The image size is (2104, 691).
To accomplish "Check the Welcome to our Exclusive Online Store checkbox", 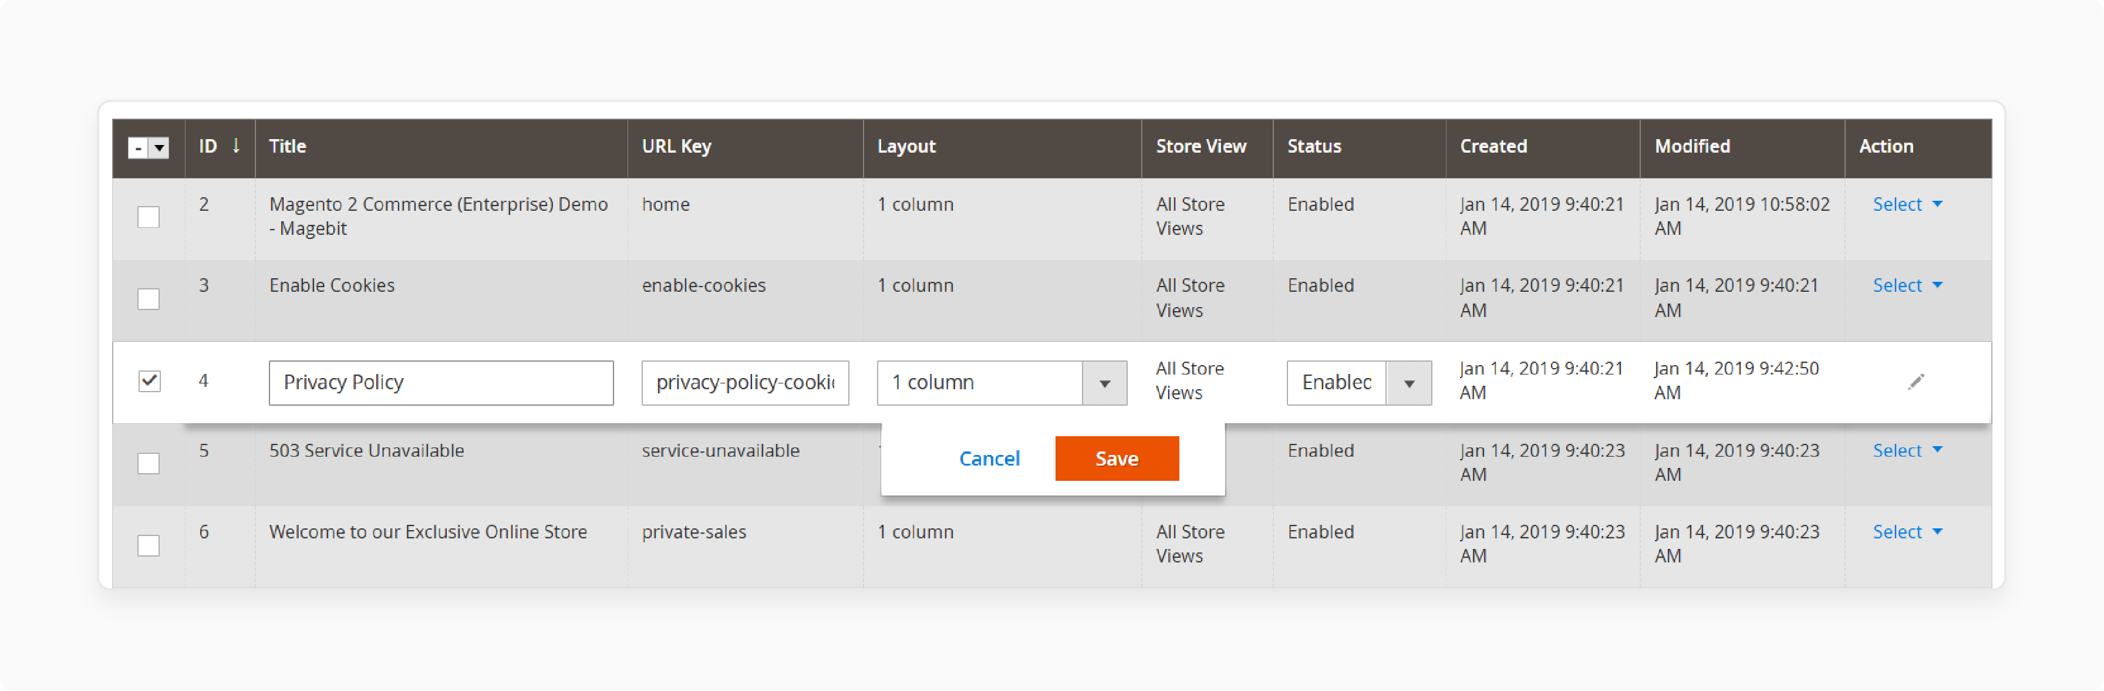I will click(149, 545).
